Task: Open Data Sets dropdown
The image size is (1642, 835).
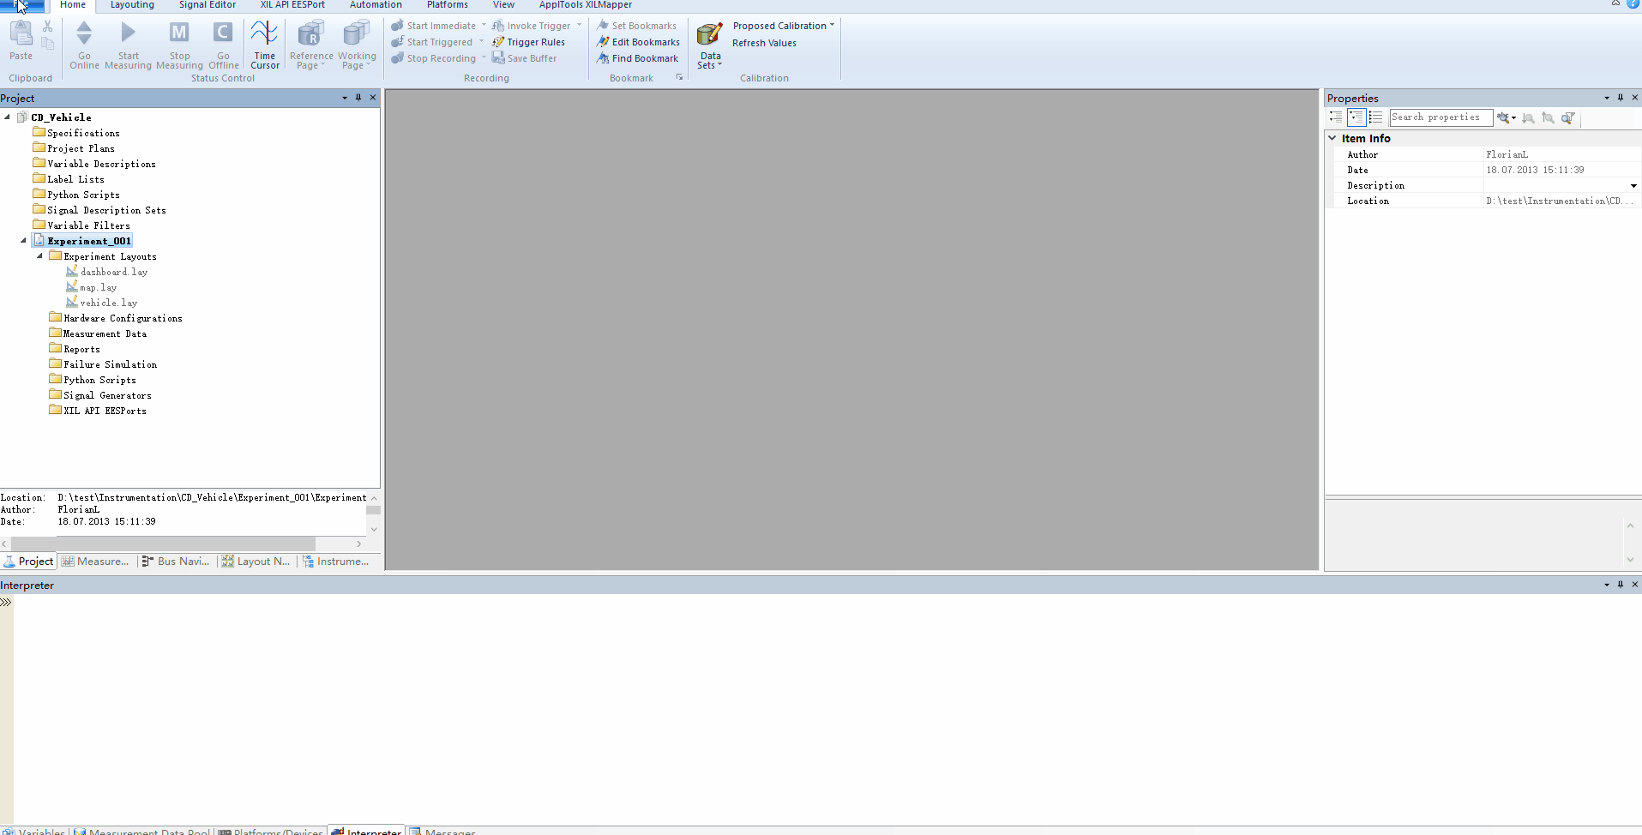Action: (x=710, y=45)
